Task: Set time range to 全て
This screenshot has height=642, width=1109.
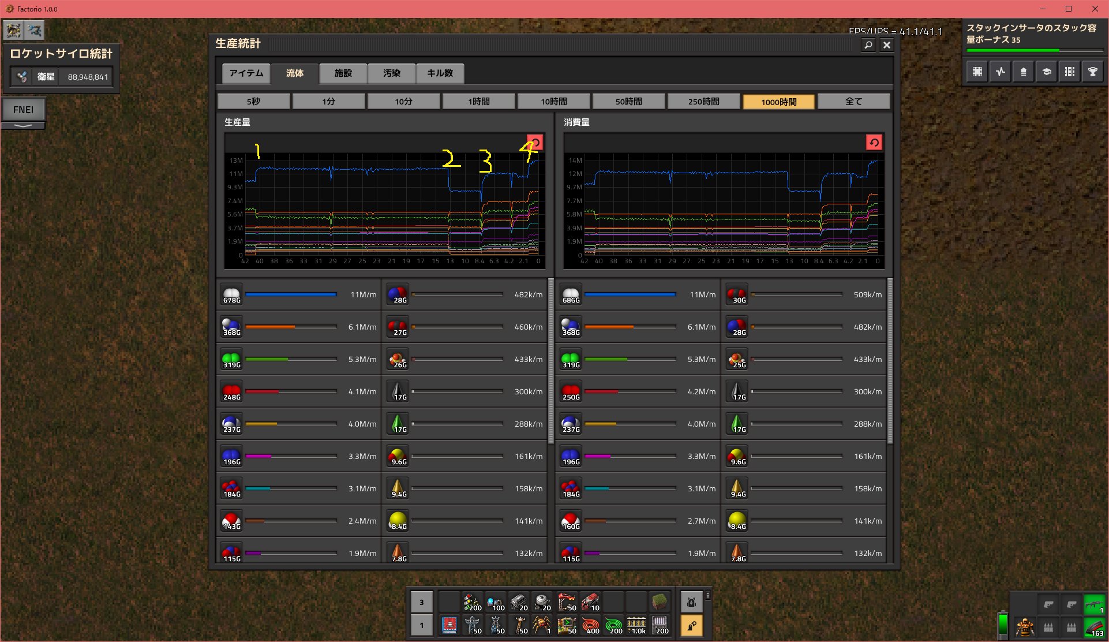Action: (854, 102)
